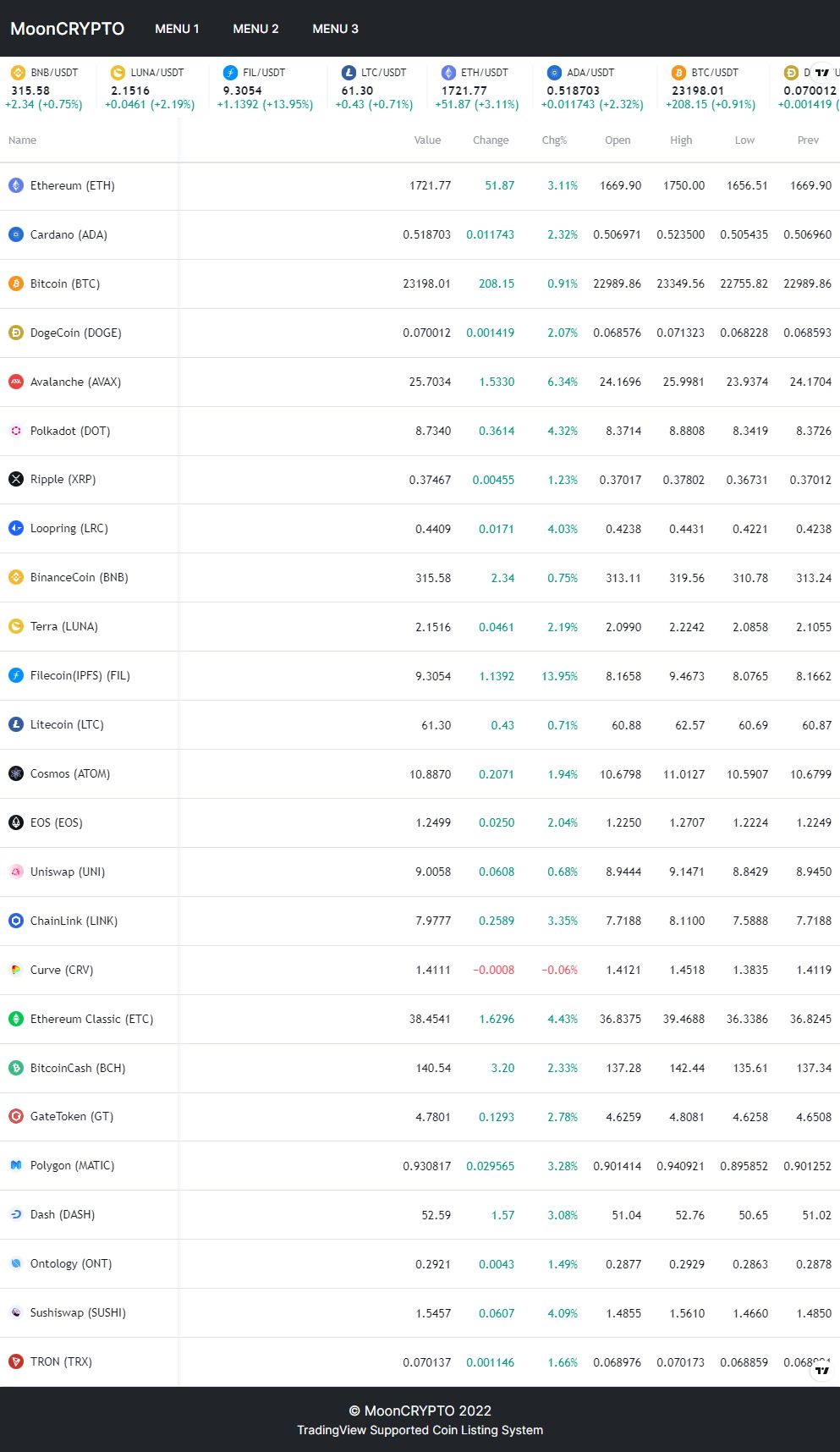Sort by the Chg% column header
This screenshot has height=1452, width=840.
click(554, 140)
